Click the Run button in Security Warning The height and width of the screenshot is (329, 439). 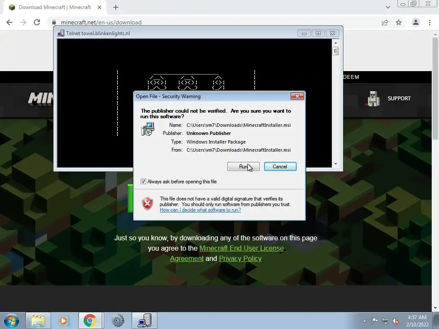[244, 167]
